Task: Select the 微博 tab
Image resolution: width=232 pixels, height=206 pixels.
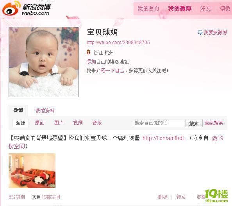Action: pos(18,110)
